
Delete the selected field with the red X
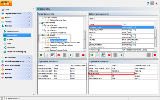(x=109, y=55)
